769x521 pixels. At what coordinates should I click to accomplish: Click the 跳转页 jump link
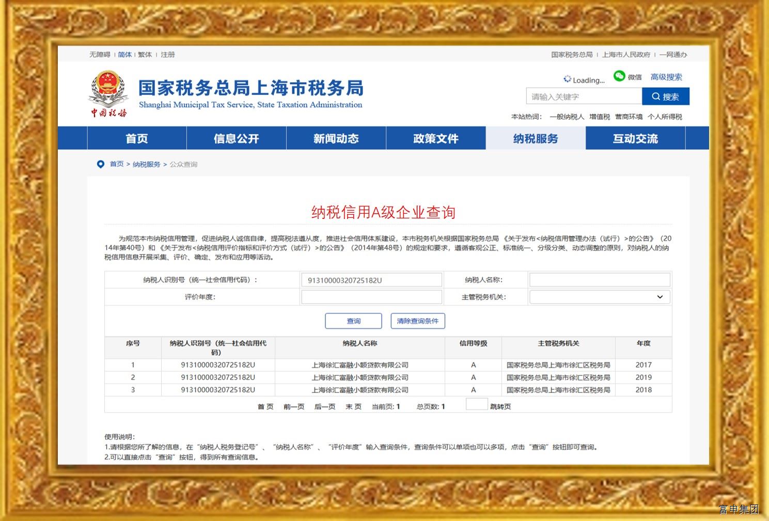click(x=500, y=407)
